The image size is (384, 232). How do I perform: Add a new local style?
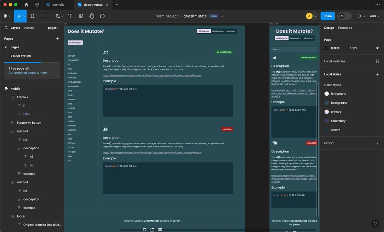coord(377,74)
